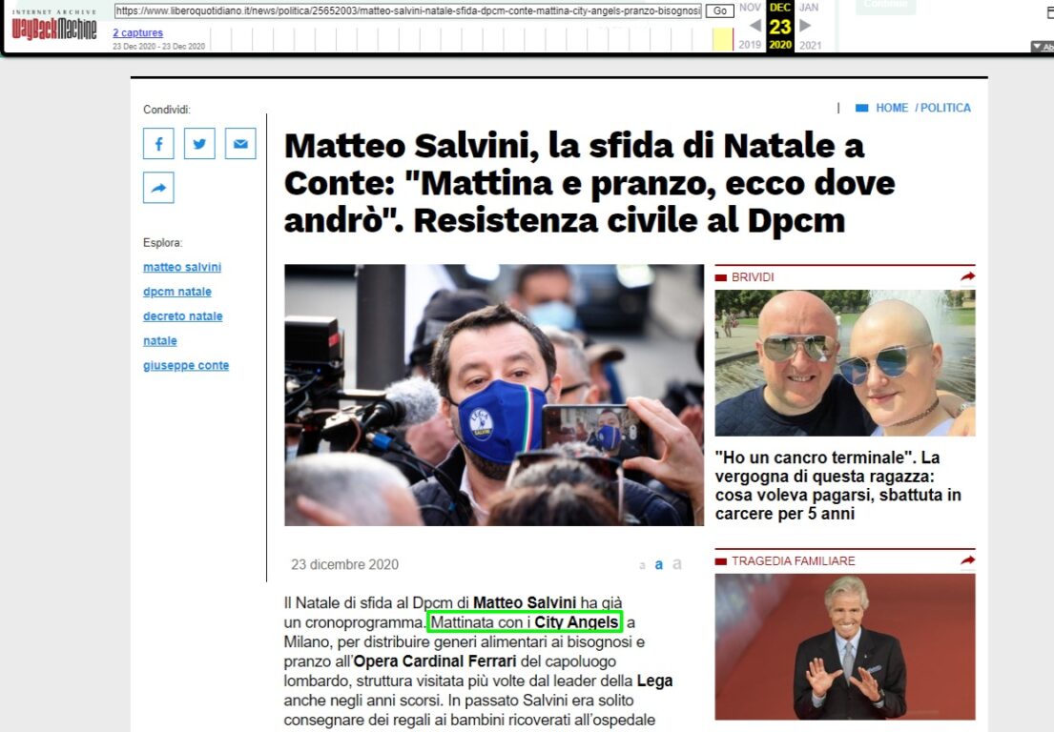The width and height of the screenshot is (1054, 732).
Task: Click the share arrow beside TRAGEDIA FAMILIARE
Action: click(967, 560)
